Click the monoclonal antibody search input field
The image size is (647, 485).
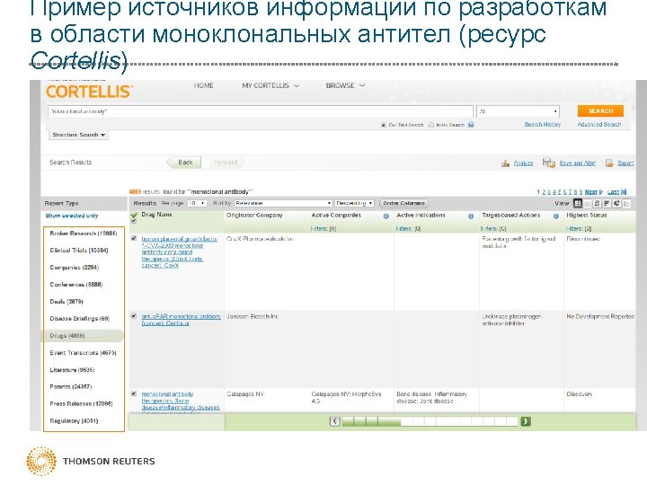click(261, 111)
